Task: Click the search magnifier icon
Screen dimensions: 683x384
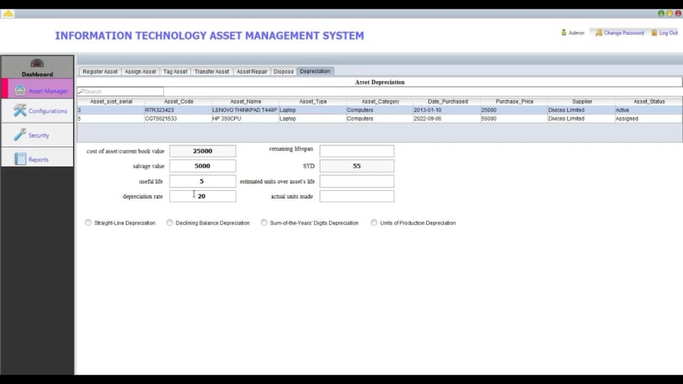Action: click(x=81, y=91)
